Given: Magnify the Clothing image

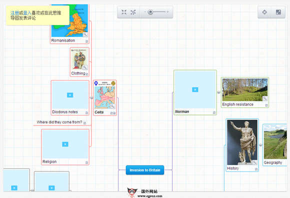Looking at the screenshot, I should (84, 67).
